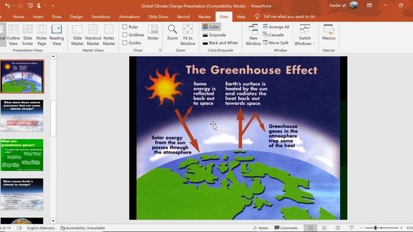Image resolution: width=413 pixels, height=232 pixels.
Task: Open Comments pane from status bar
Action: (x=286, y=227)
